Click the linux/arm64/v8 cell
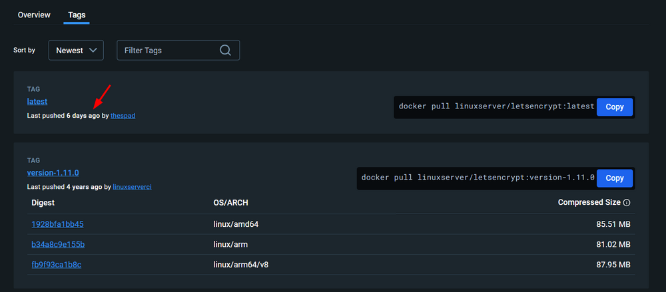This screenshot has width=666, height=292. (x=241, y=265)
